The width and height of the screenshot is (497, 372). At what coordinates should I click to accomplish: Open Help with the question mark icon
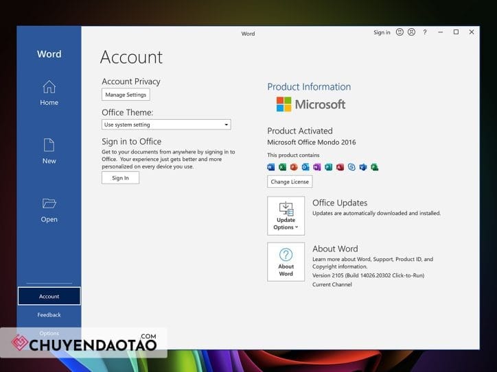[x=425, y=32]
